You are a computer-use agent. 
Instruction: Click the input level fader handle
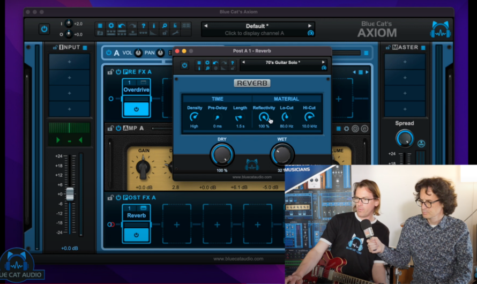70,194
